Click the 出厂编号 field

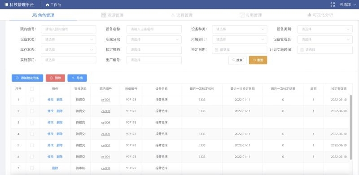tap(154, 60)
